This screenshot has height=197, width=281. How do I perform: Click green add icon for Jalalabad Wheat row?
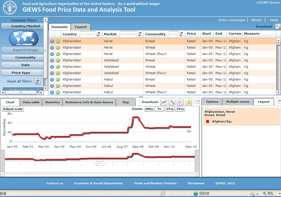[x=58, y=67]
